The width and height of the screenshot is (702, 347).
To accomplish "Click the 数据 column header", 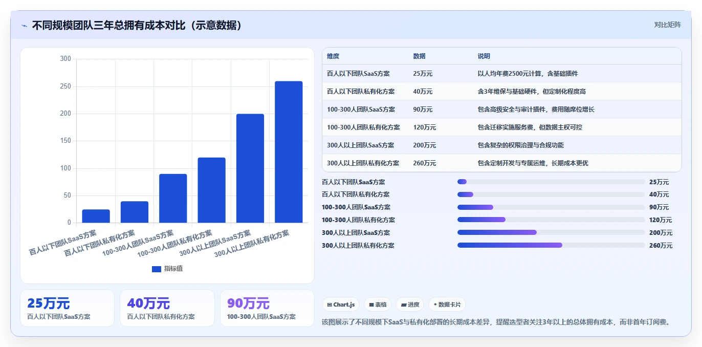I will pyautogui.click(x=419, y=56).
